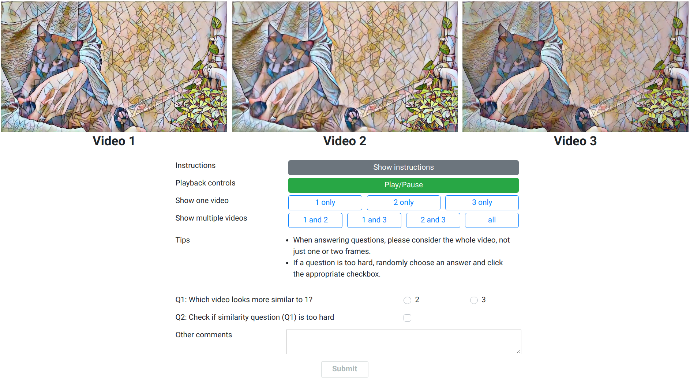Click the "Video 3" caption label
Screen dimensions: 690x383
coord(575,141)
